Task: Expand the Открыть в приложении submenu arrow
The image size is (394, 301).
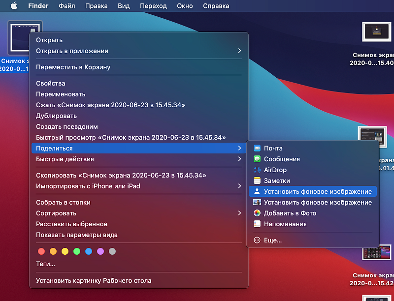Action: [239, 51]
